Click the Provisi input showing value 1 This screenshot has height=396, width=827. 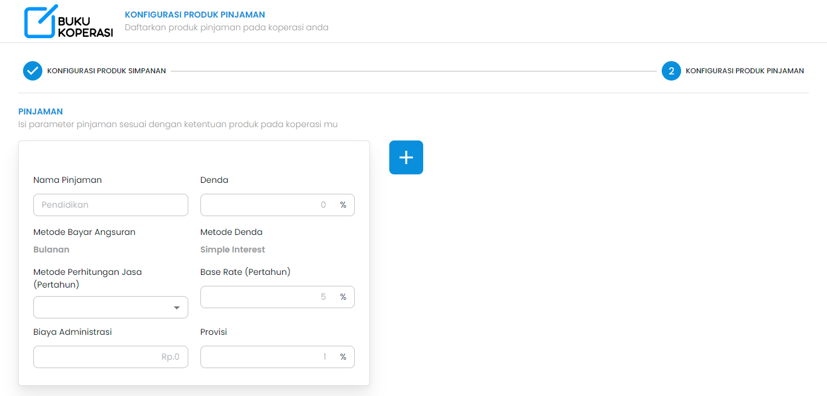272,357
